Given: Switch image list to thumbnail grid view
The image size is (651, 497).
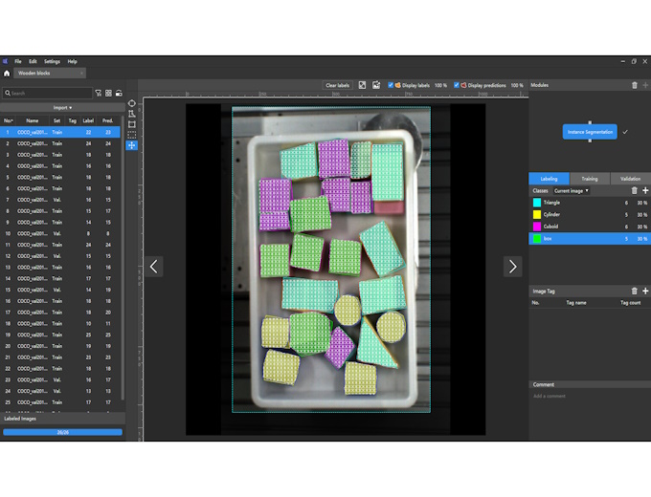Looking at the screenshot, I should pos(108,94).
